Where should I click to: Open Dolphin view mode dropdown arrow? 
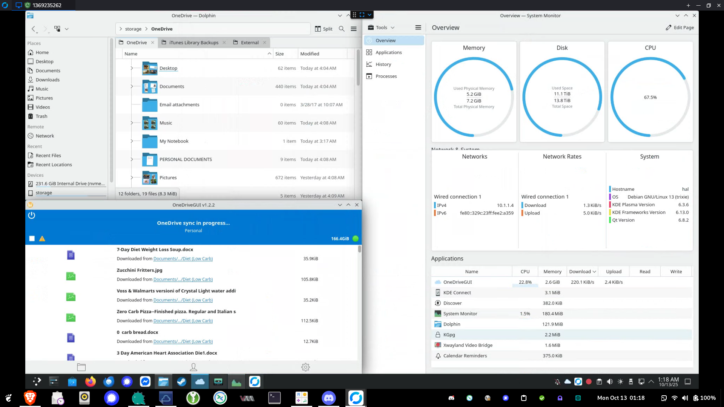(67, 29)
